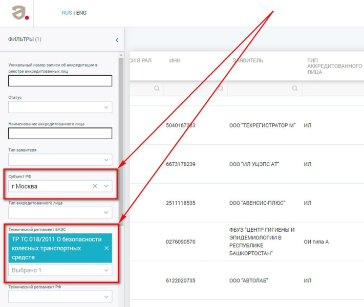Click the search icon under the РАЛ column
The height and width of the screenshot is (307, 364).
click(157, 89)
